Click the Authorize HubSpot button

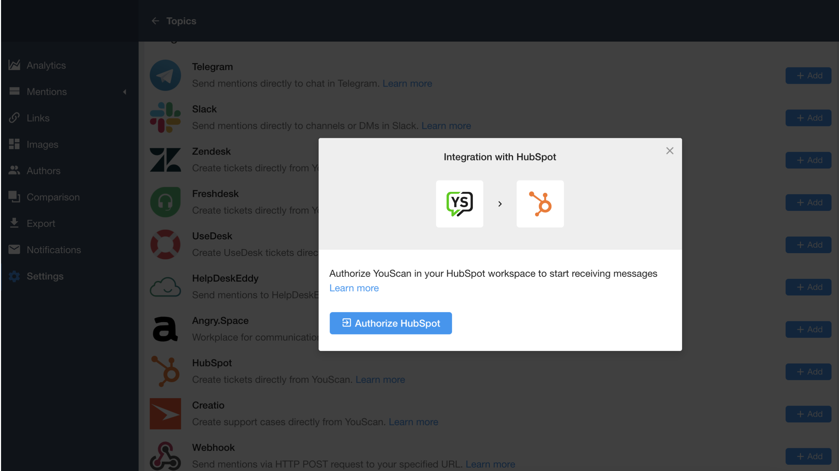(390, 323)
